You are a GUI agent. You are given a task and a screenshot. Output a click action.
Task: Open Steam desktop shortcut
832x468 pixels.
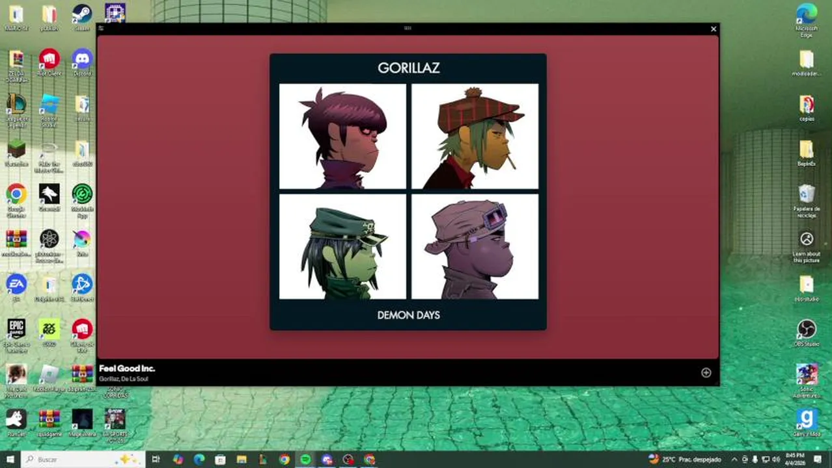82,16
